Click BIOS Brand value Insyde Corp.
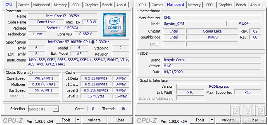Image resolution: width=268 pixels, height=125 pixels. (212, 60)
